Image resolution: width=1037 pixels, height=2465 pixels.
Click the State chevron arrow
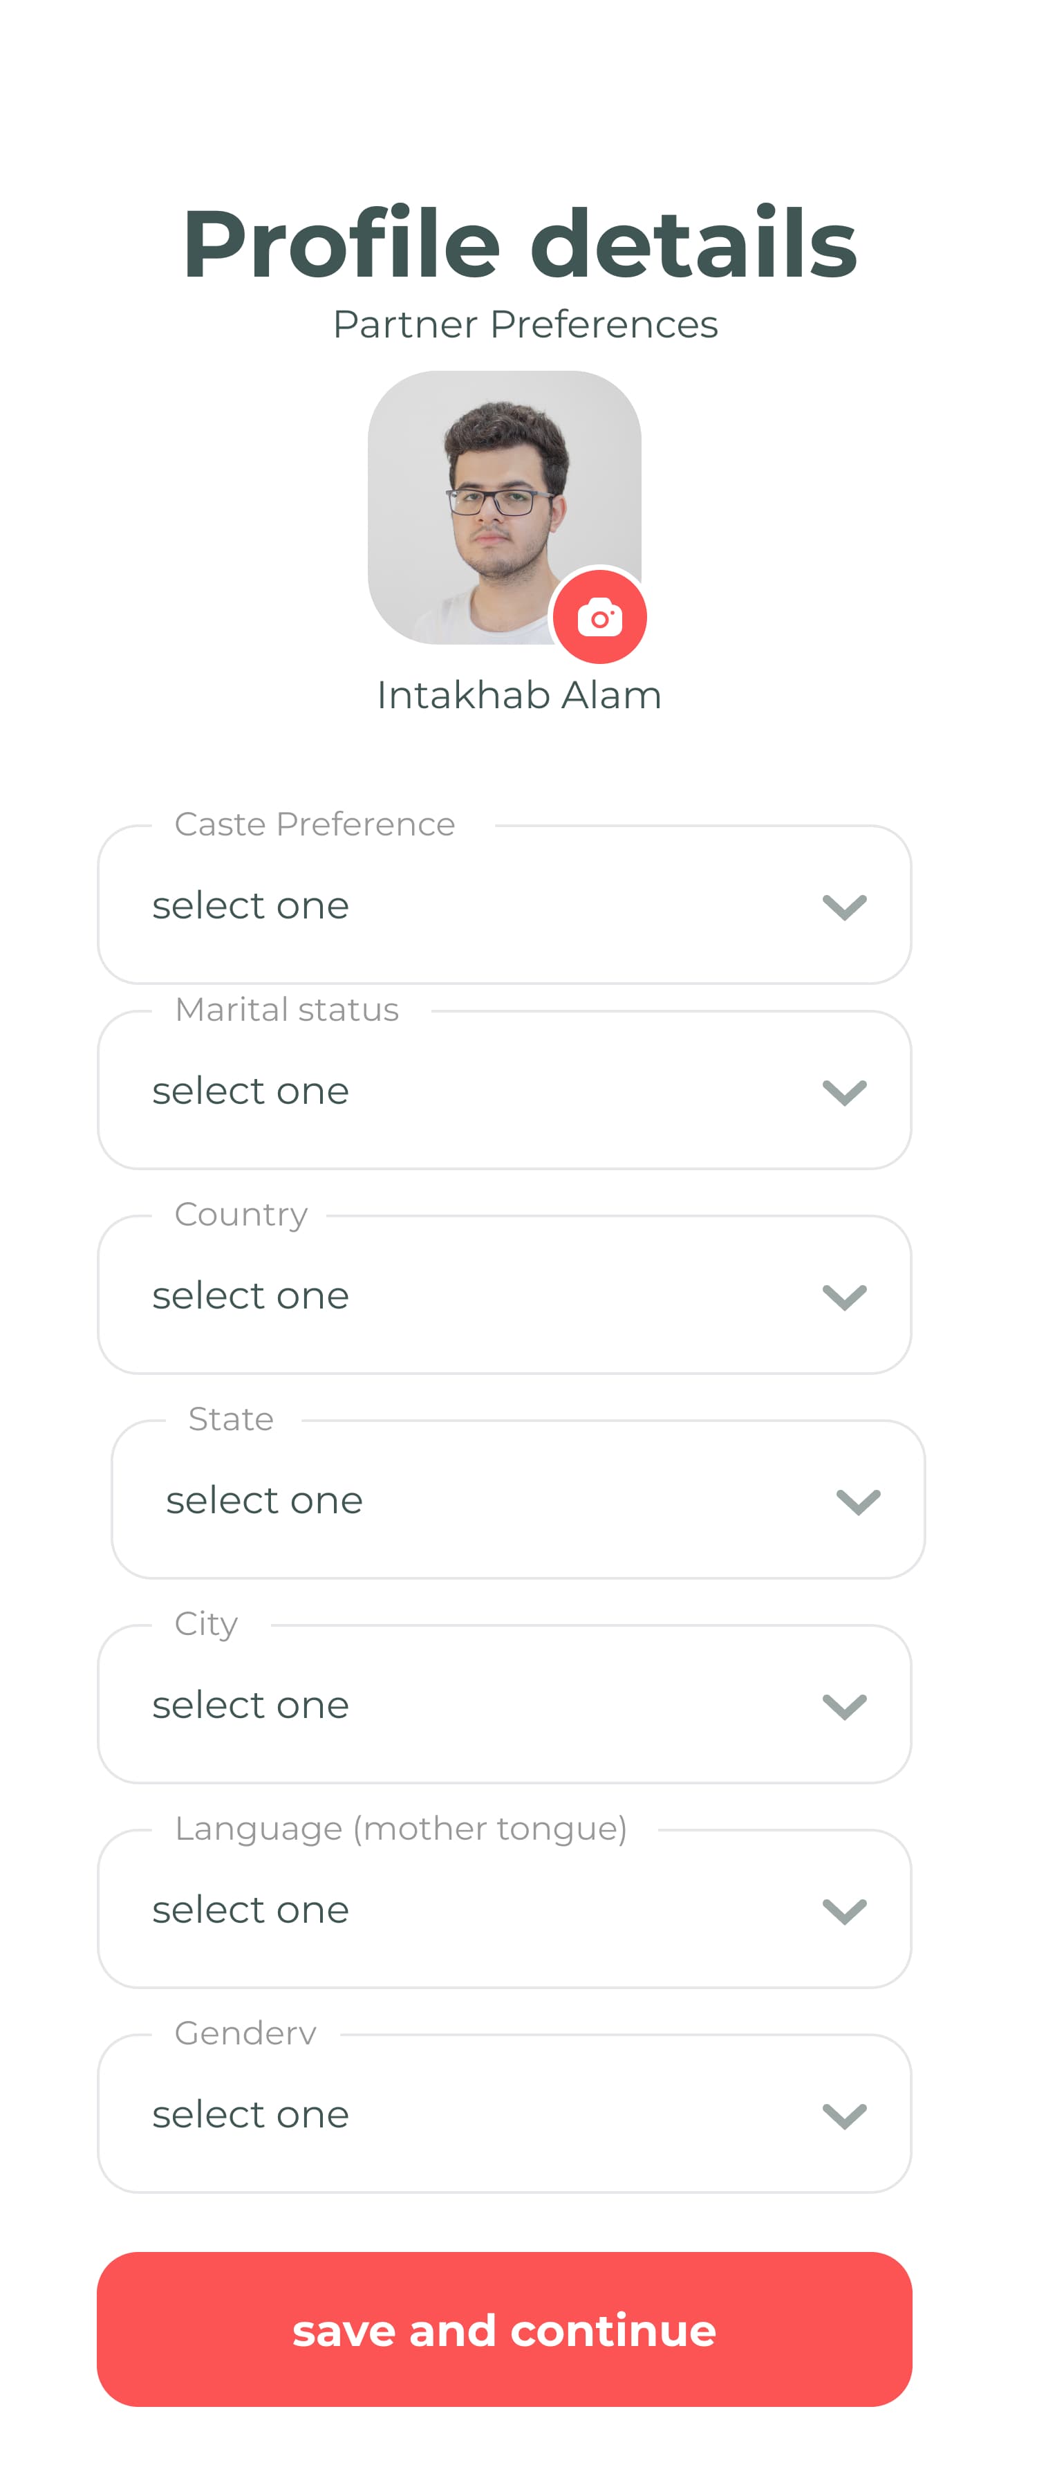(857, 1502)
